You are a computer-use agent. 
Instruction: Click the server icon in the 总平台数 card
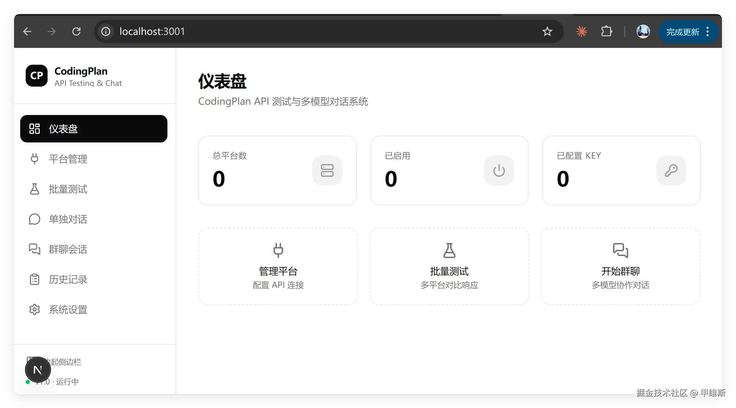coord(327,170)
